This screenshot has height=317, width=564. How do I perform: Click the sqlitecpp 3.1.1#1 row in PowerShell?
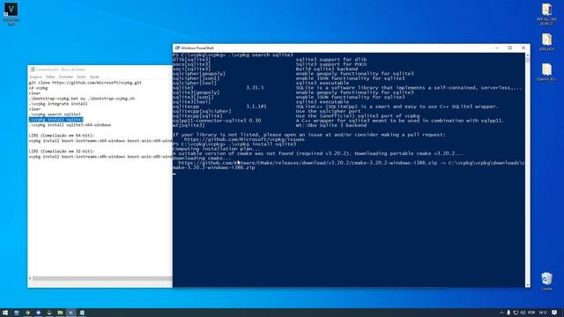click(335, 107)
